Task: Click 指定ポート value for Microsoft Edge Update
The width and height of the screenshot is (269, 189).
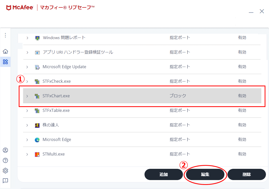Action: coord(180,67)
